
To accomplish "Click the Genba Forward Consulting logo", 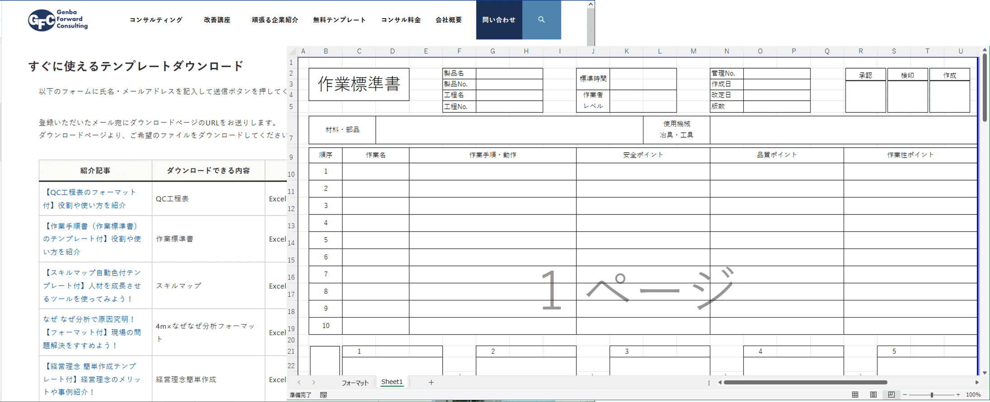I will point(58,20).
